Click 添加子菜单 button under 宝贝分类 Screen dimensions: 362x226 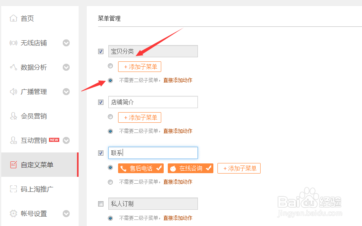click(140, 67)
